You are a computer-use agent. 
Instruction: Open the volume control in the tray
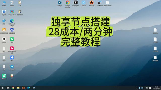pyautogui.click(x=144, y=88)
